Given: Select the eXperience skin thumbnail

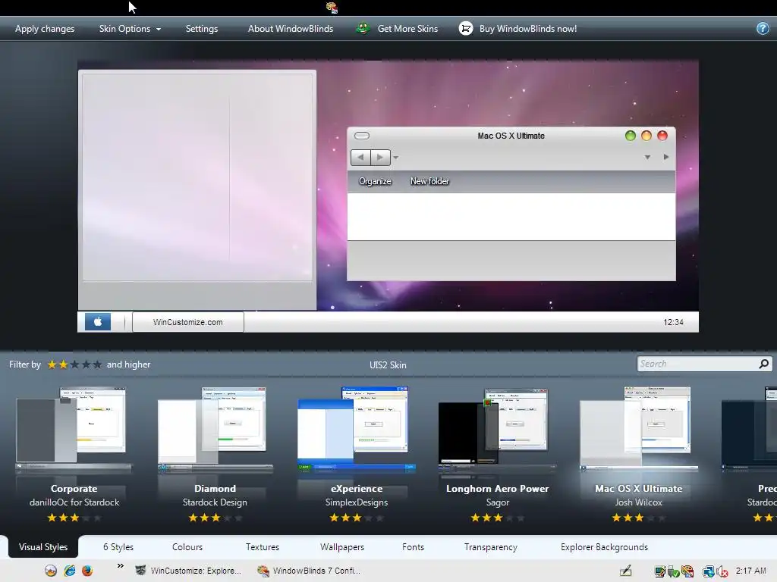Looking at the screenshot, I should tap(357, 430).
